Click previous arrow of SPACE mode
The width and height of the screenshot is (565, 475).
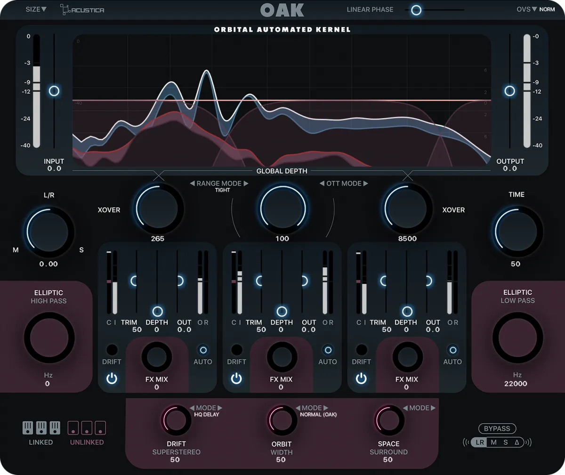pos(405,408)
